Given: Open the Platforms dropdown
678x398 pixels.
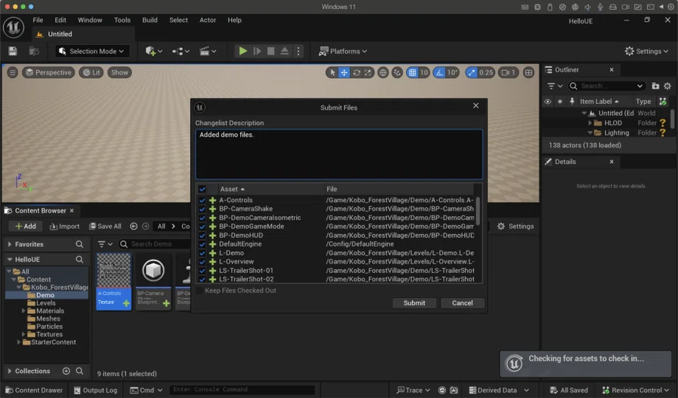Looking at the screenshot, I should coord(343,51).
